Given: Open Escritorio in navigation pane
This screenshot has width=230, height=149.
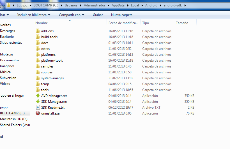Looking at the screenshot, I should [7, 37].
